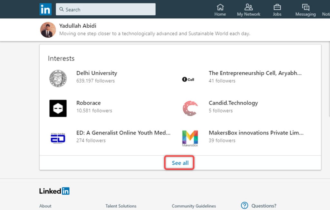Open The Entrepreneurship Cell, Aryabh... link
Viewport: 330px width, 210px height.
click(x=255, y=73)
